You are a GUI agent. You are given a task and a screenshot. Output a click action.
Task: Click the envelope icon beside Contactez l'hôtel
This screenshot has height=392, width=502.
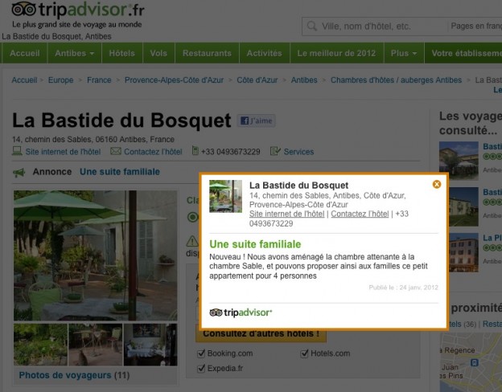[116, 152]
